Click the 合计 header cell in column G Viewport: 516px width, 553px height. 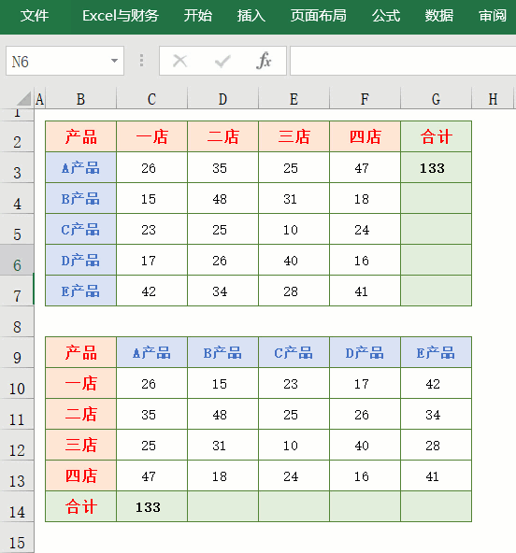point(436,136)
